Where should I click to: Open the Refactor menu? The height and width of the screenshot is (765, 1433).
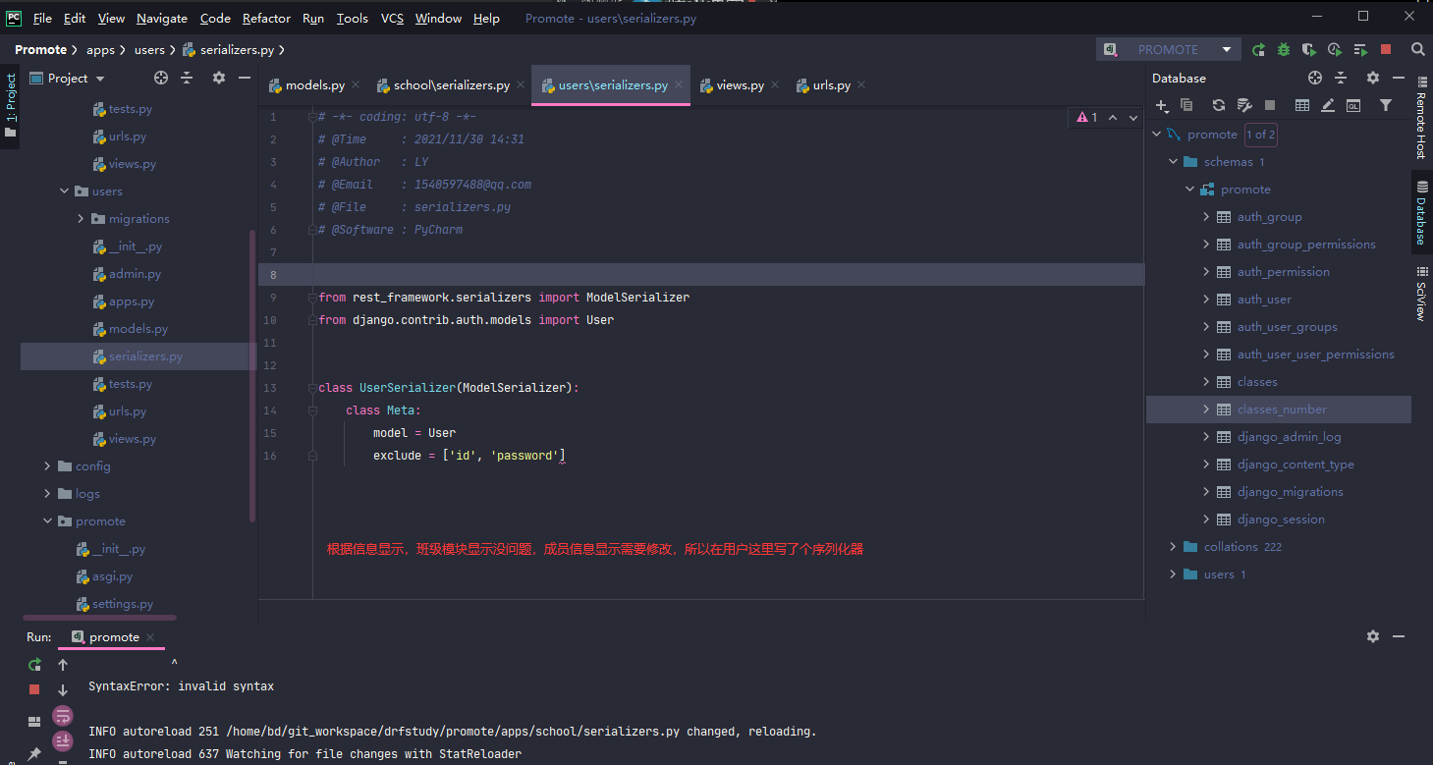(x=266, y=18)
